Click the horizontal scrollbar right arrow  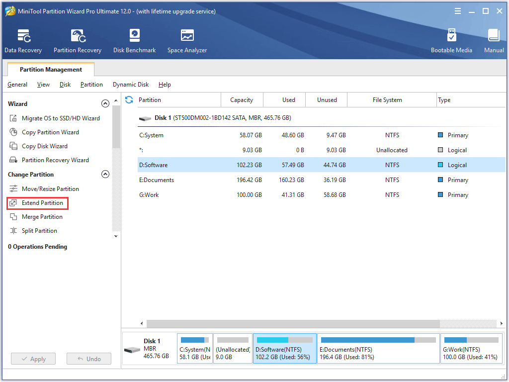[502, 323]
